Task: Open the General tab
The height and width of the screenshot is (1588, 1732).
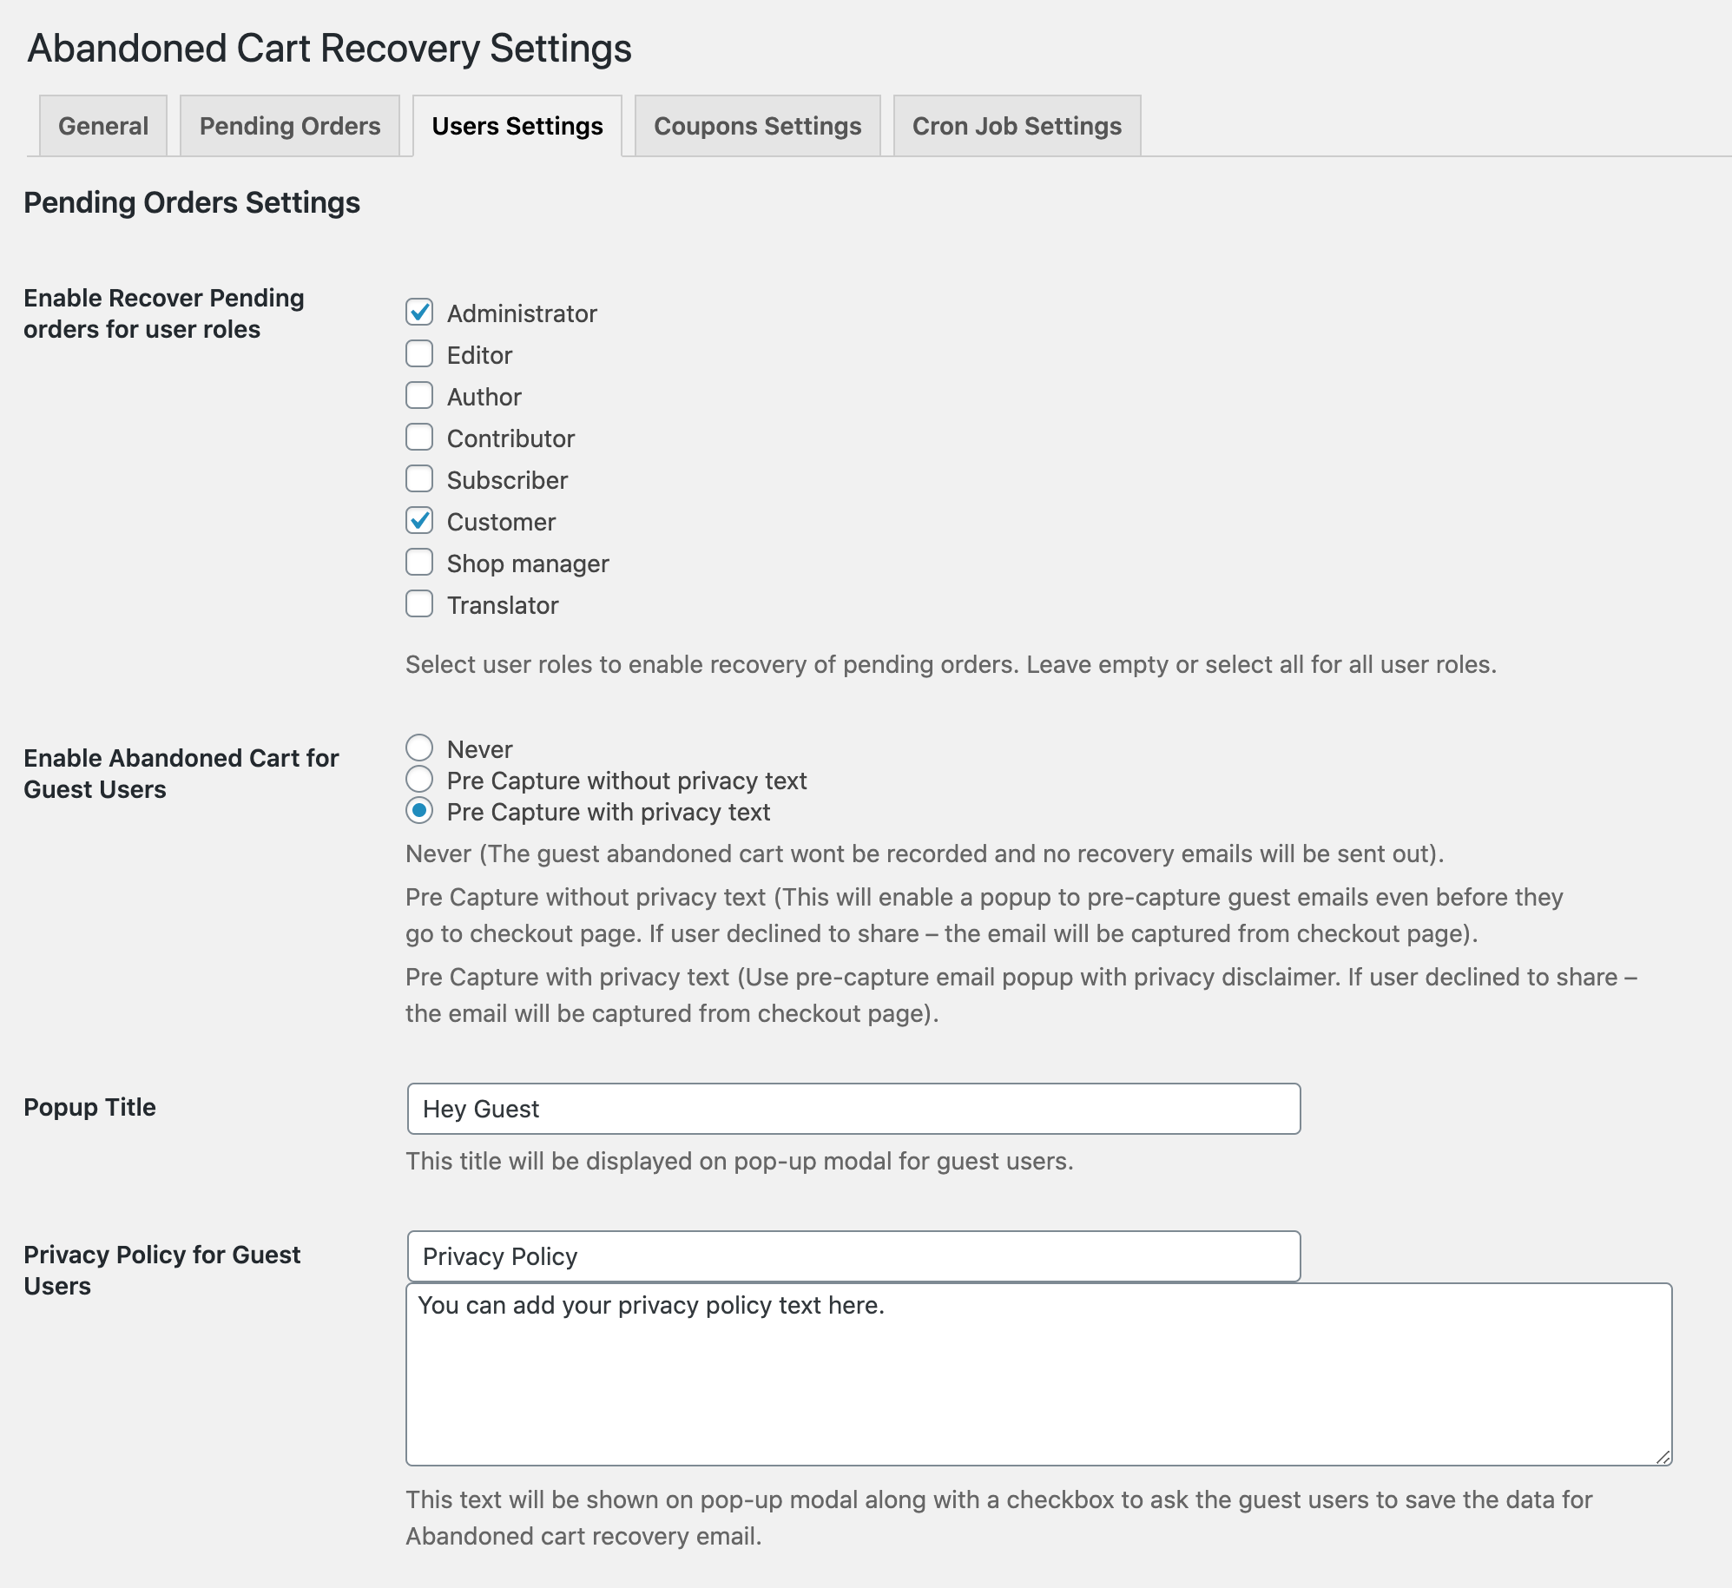Action: pos(103,126)
